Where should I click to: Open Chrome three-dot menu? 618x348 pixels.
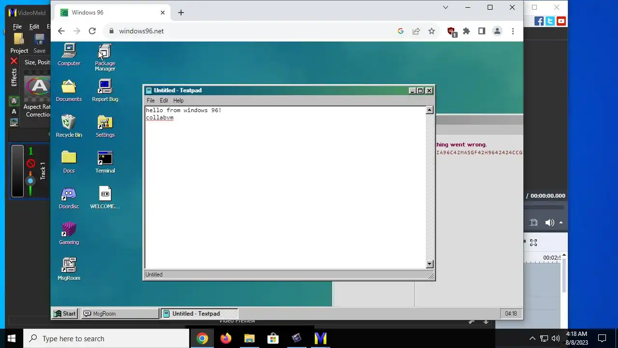click(513, 31)
